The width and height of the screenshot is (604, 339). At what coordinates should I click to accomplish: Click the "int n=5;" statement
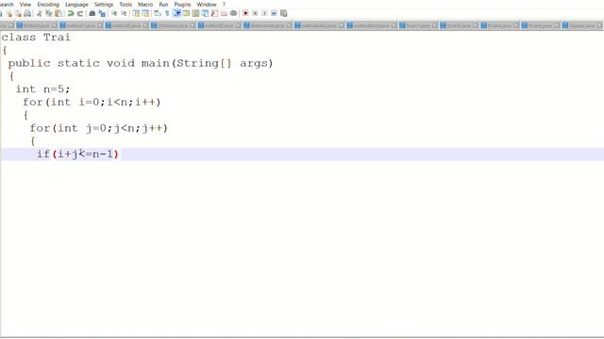pyautogui.click(x=42, y=89)
